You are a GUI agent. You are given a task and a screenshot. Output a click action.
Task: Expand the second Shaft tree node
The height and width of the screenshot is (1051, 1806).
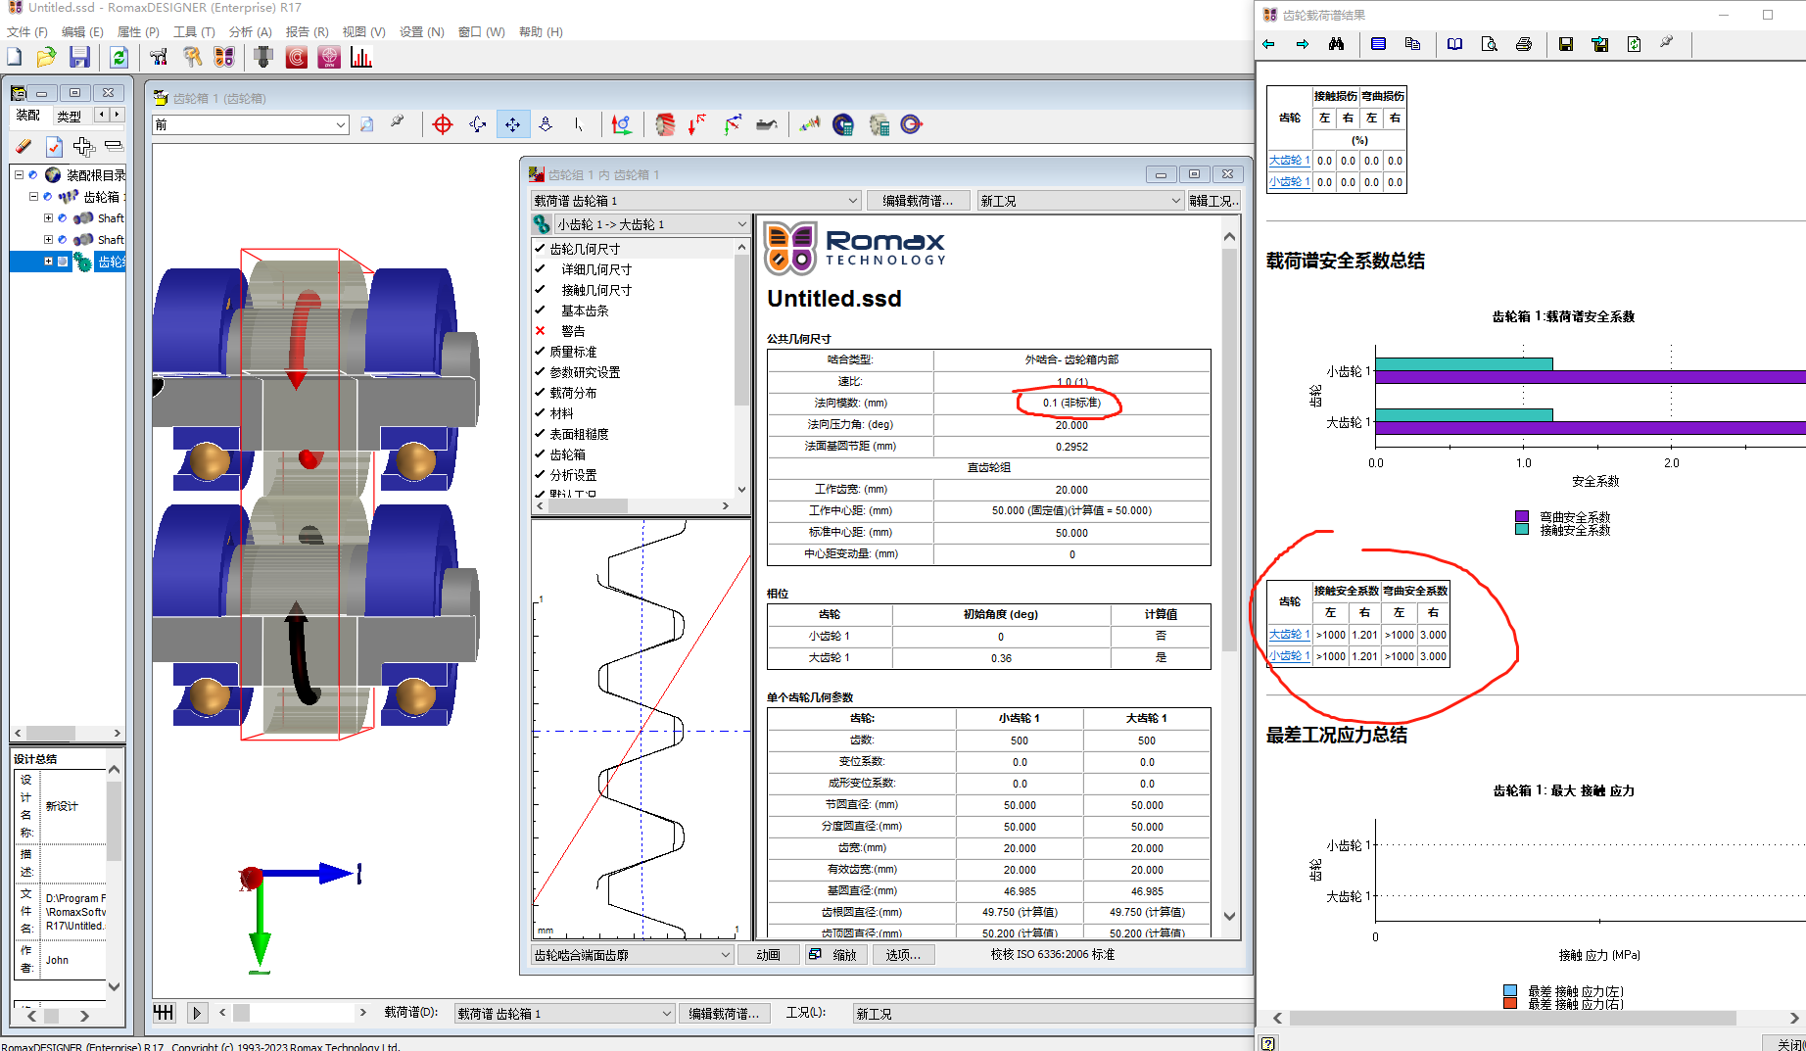pos(48,240)
